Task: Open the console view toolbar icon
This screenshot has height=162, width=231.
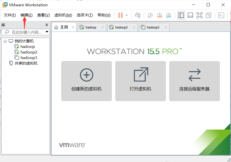Action: tap(221, 15)
